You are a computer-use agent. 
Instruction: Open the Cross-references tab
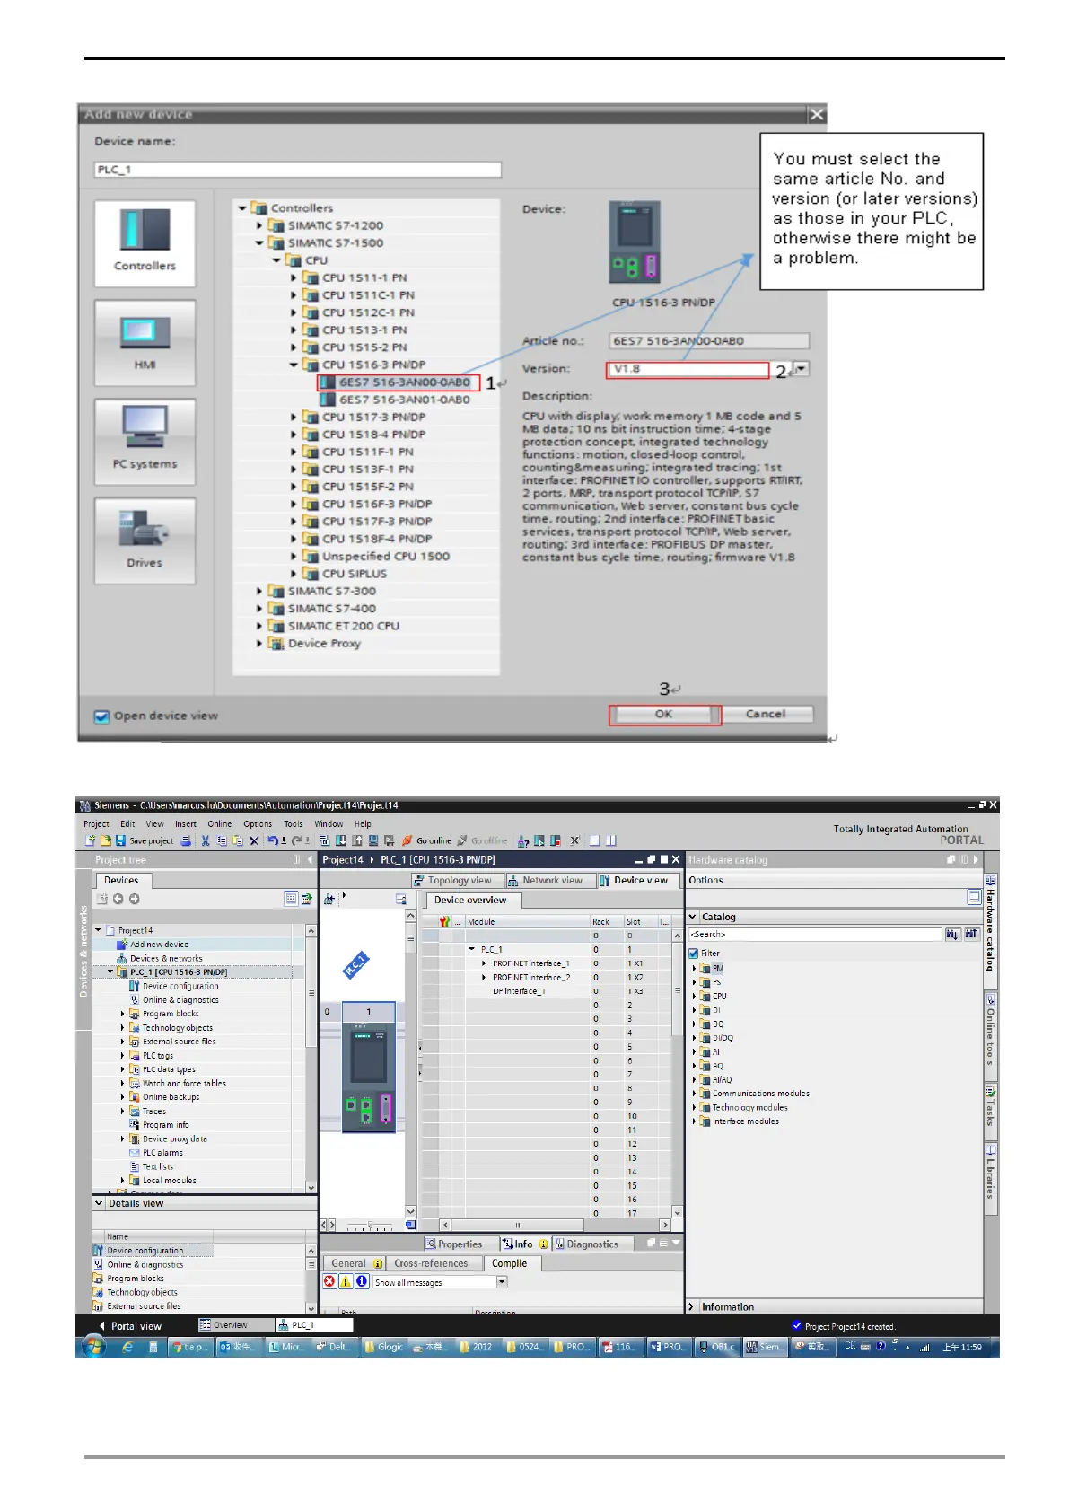[x=431, y=1264]
